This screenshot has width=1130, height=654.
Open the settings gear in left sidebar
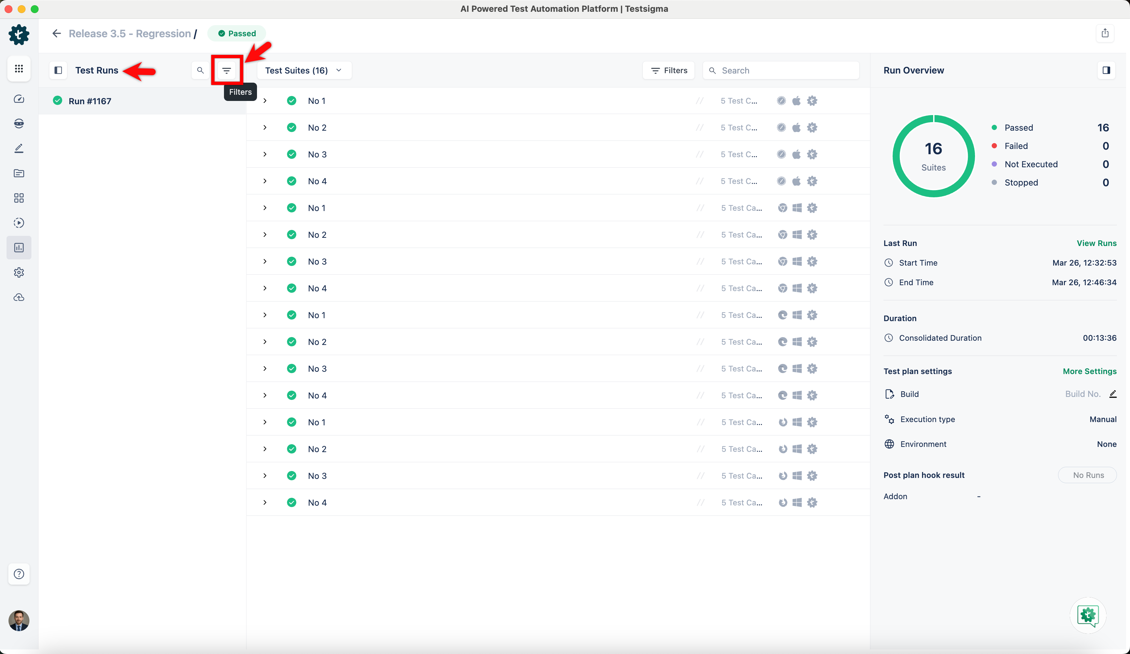19,272
